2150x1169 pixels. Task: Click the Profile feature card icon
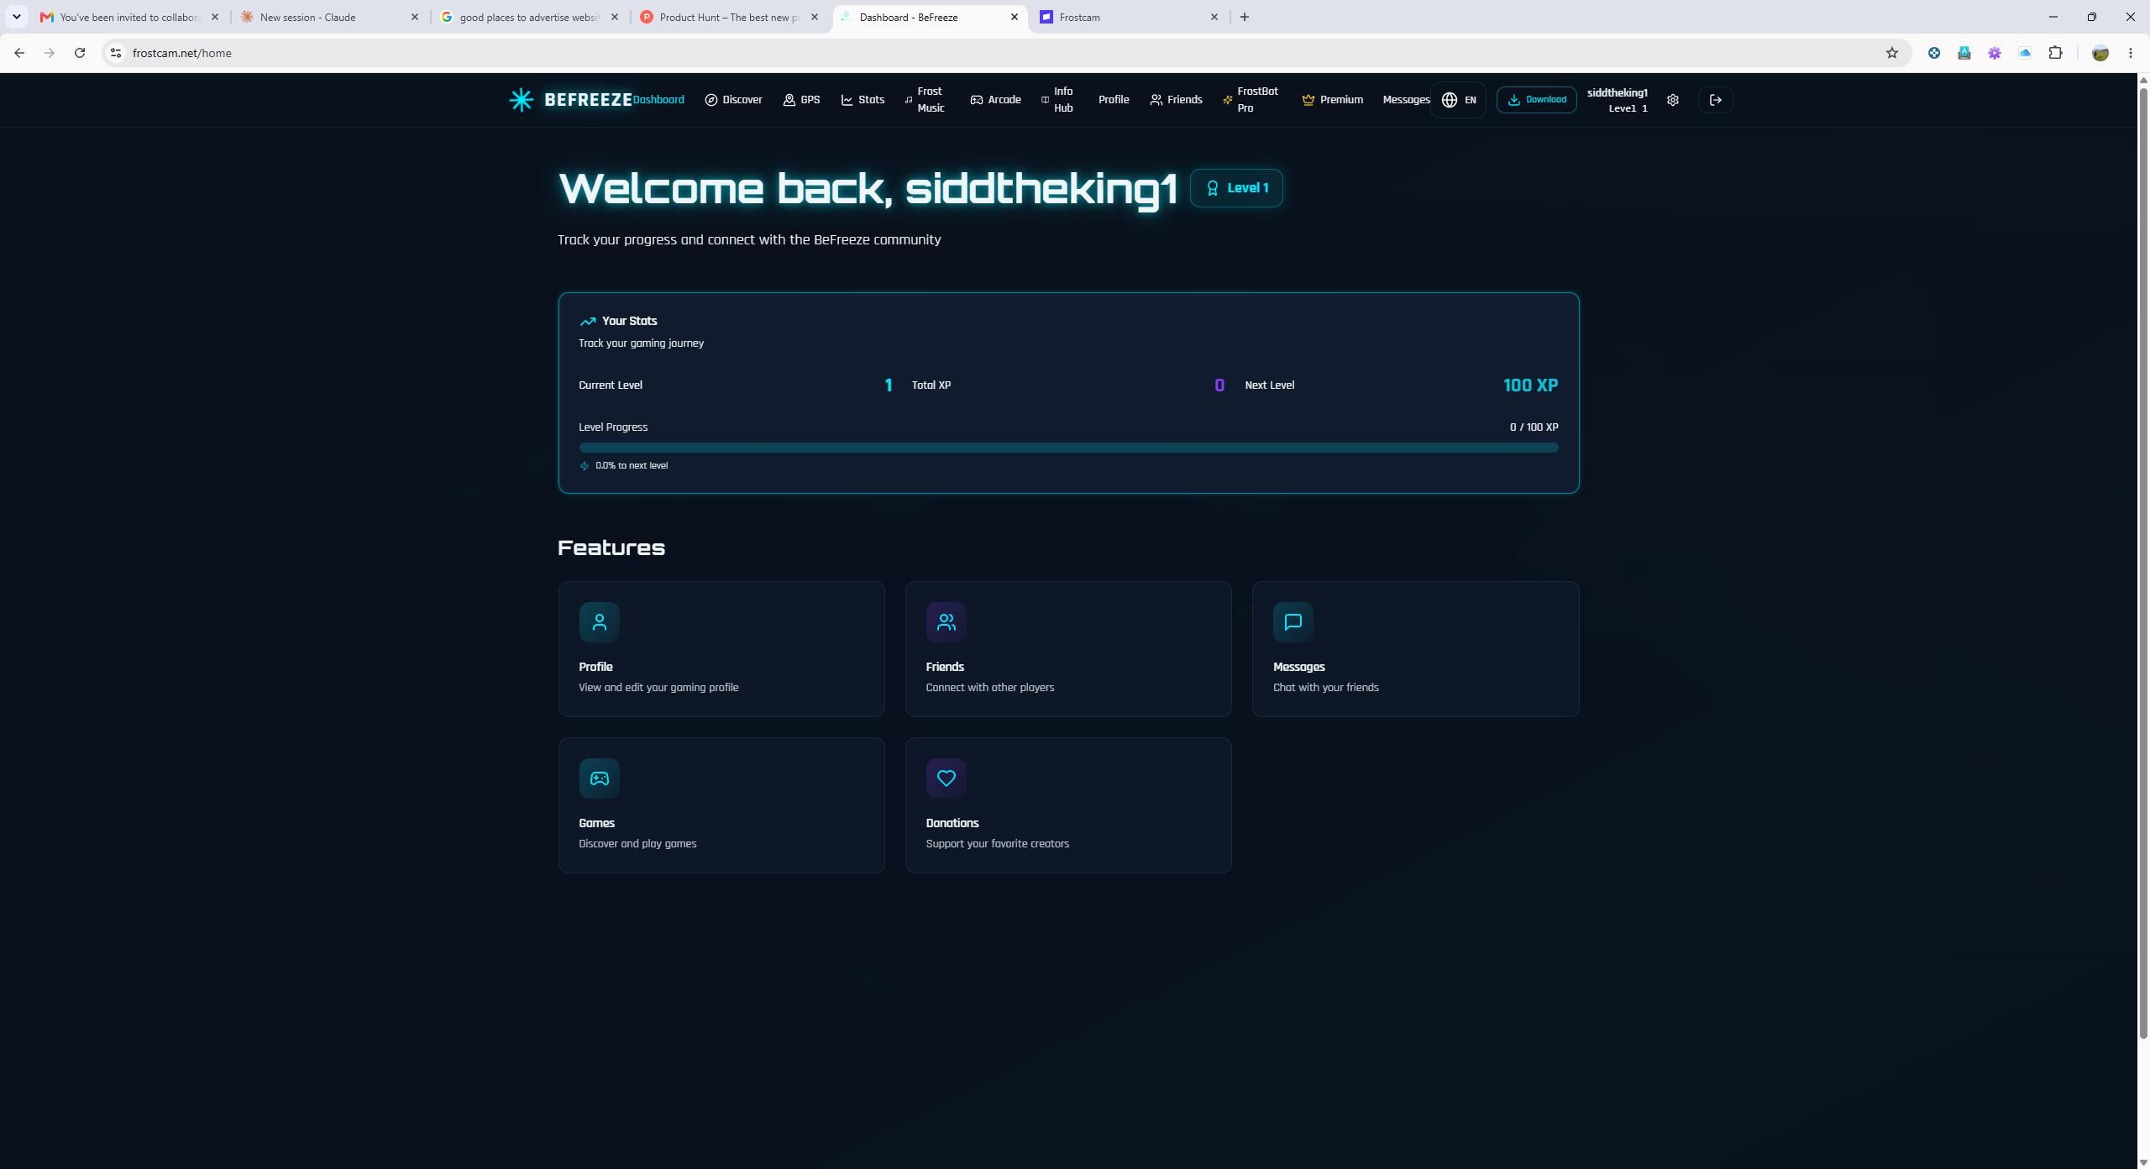pyautogui.click(x=599, y=622)
